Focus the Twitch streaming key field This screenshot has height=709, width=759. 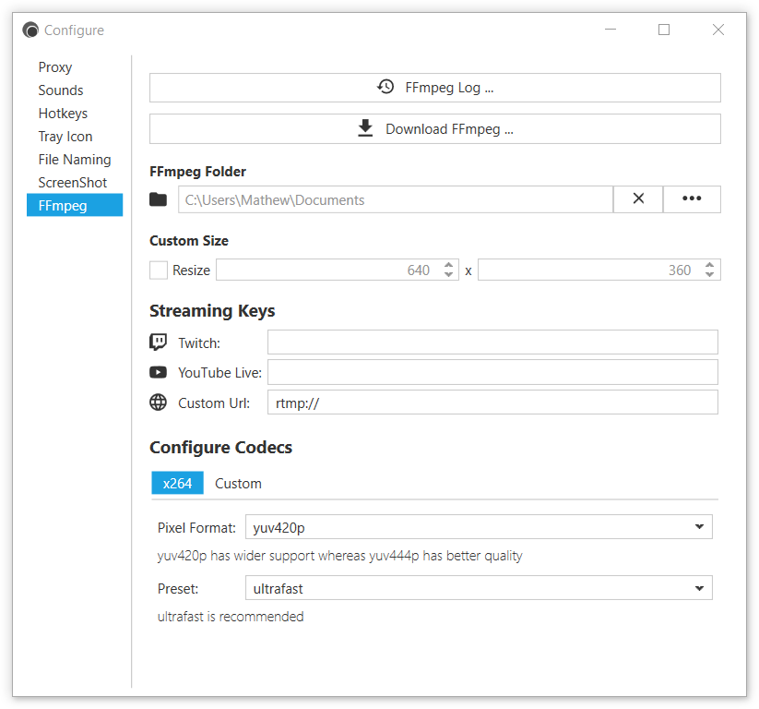click(492, 342)
